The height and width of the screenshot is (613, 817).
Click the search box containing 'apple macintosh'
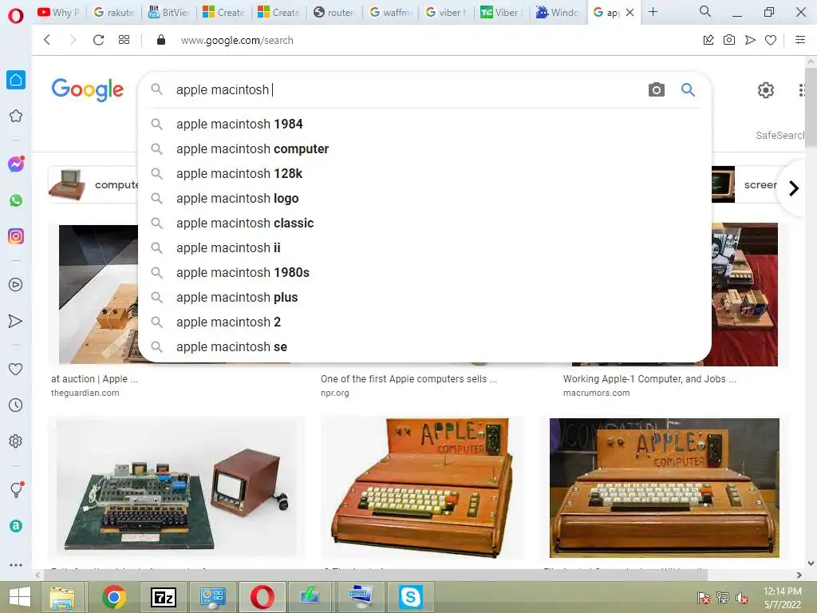(406, 89)
